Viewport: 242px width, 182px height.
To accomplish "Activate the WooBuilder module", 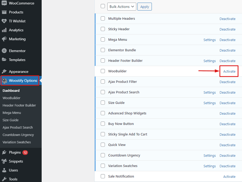I will click(x=229, y=71).
